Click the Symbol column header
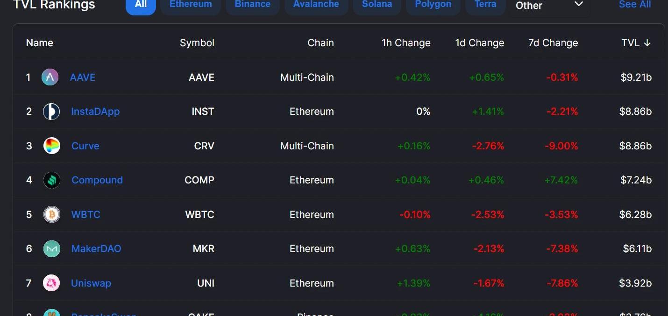This screenshot has height=316, width=668. (x=197, y=43)
